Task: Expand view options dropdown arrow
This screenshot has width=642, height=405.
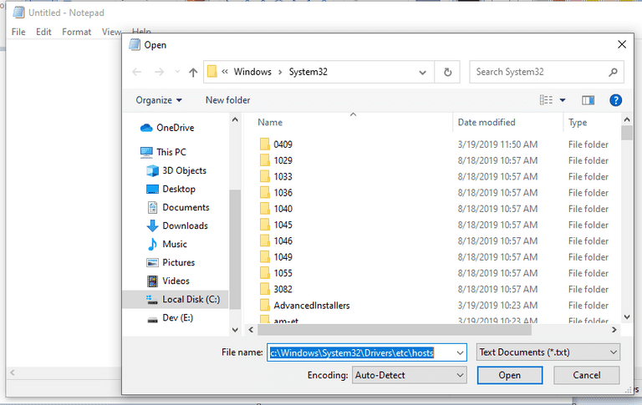Action: [x=563, y=100]
